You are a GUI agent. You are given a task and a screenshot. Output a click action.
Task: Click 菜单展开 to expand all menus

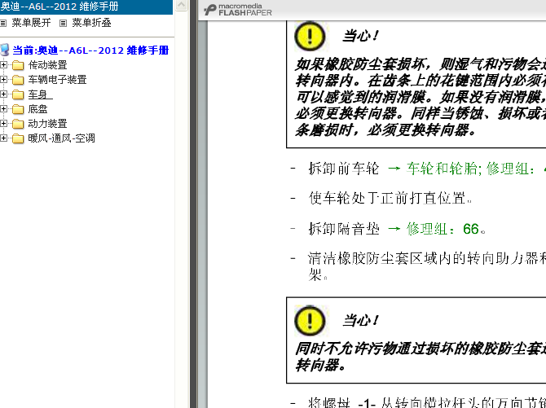31,23
